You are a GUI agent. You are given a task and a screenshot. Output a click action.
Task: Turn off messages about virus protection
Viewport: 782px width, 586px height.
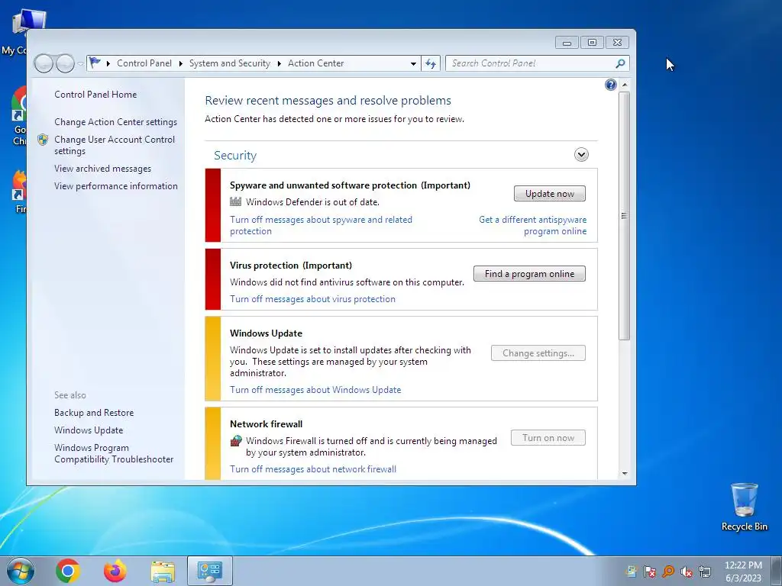point(312,299)
